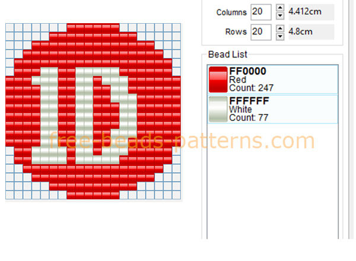
Task: Click the Columns value input field
Action: coord(261,12)
